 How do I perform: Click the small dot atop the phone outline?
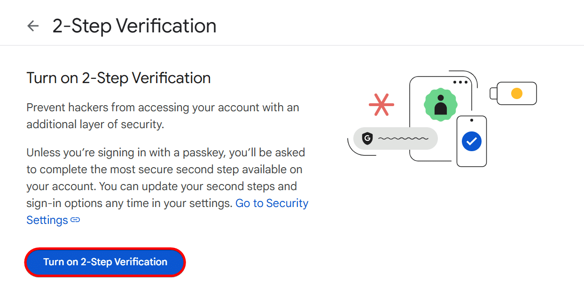(x=472, y=120)
